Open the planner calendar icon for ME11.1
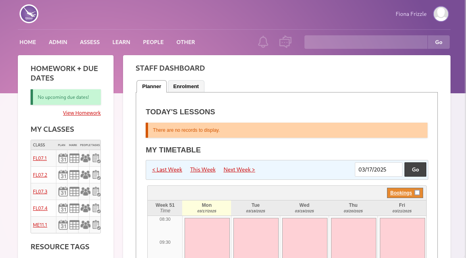466x258 pixels. tap(63, 225)
